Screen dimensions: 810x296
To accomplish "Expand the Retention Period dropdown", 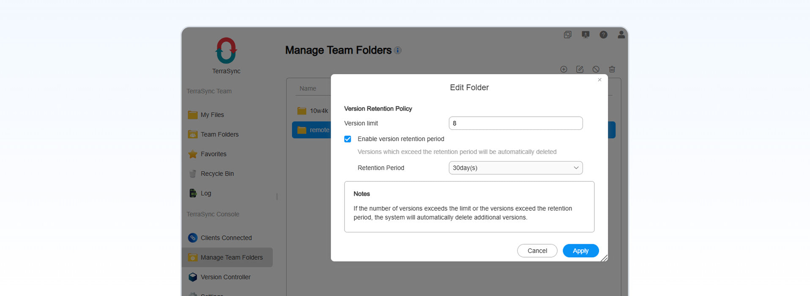I will (515, 168).
